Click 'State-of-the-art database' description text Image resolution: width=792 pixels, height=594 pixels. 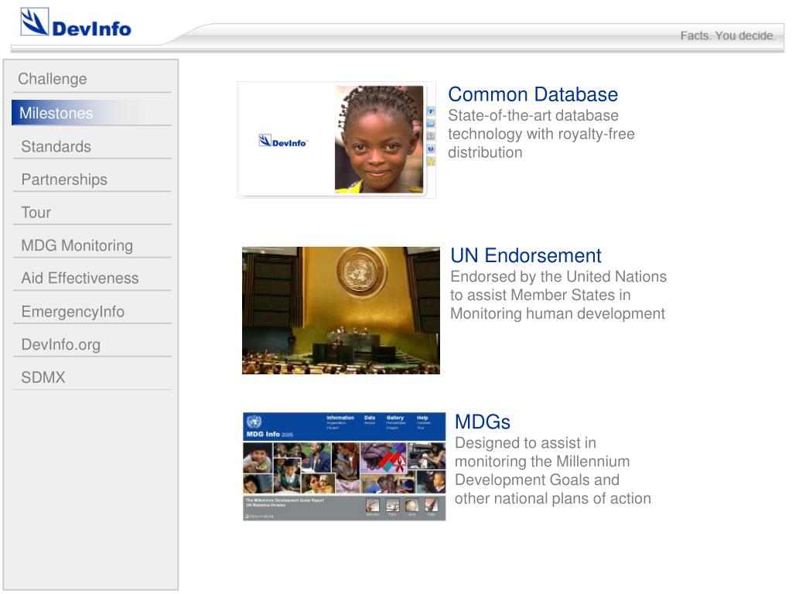533,115
